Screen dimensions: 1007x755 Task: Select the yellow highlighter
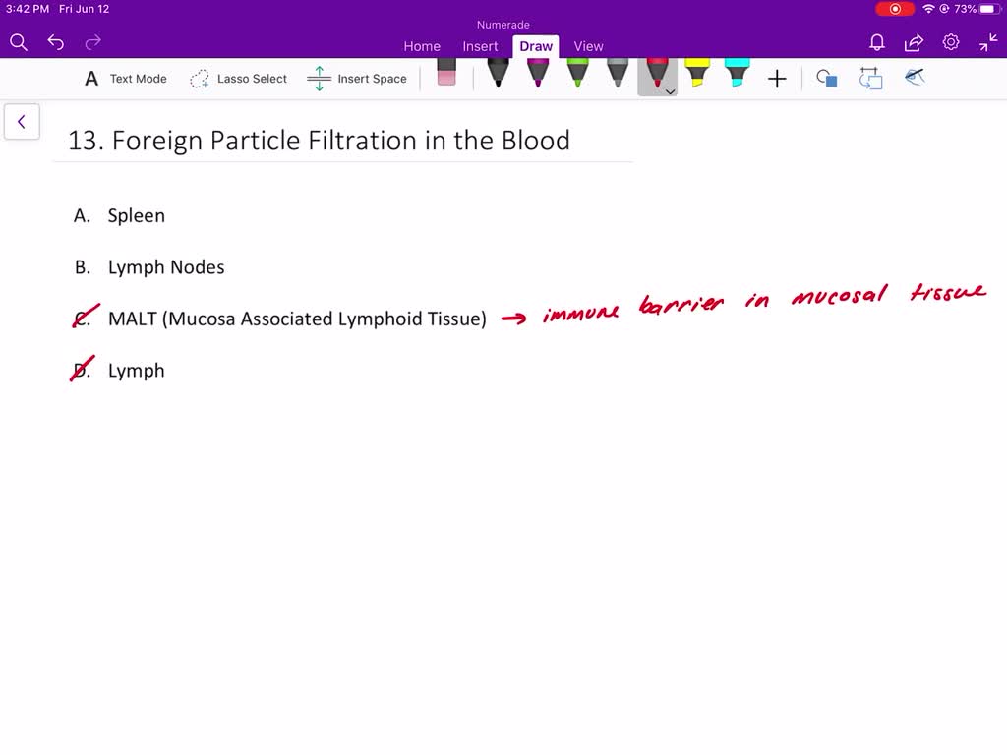click(x=698, y=77)
